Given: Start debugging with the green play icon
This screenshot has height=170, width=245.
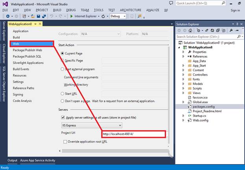Looking at the screenshot, I should 72,16.
